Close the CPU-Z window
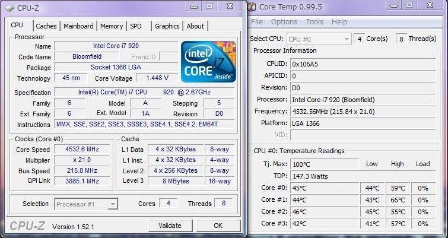Viewport: 448px width, 238px height. coord(230,6)
